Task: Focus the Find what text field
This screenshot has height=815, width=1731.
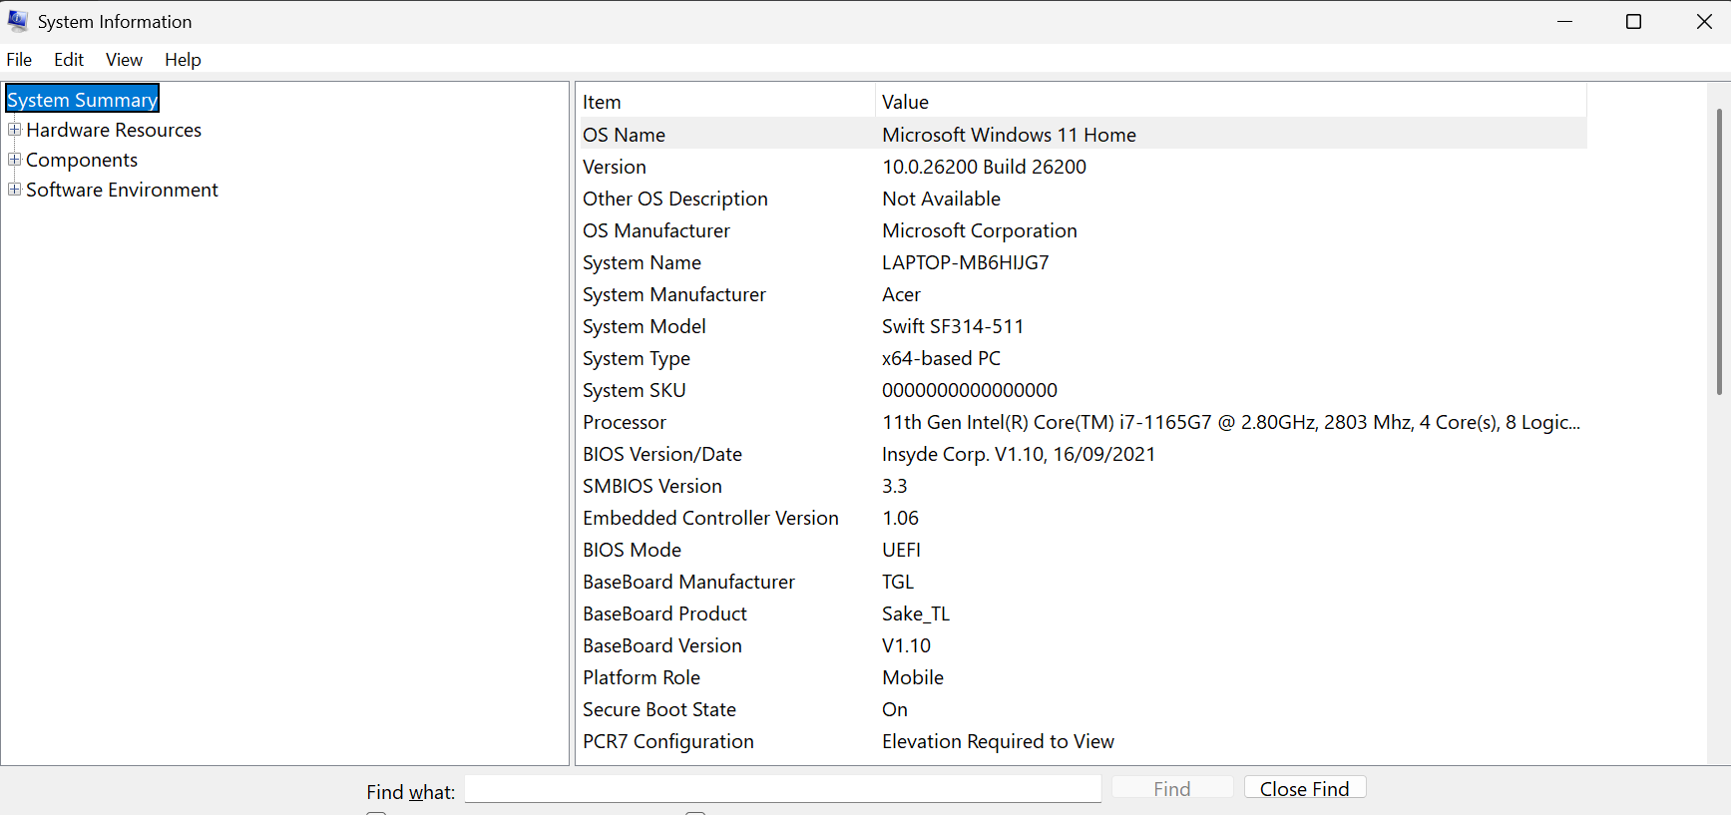Action: pyautogui.click(x=783, y=789)
